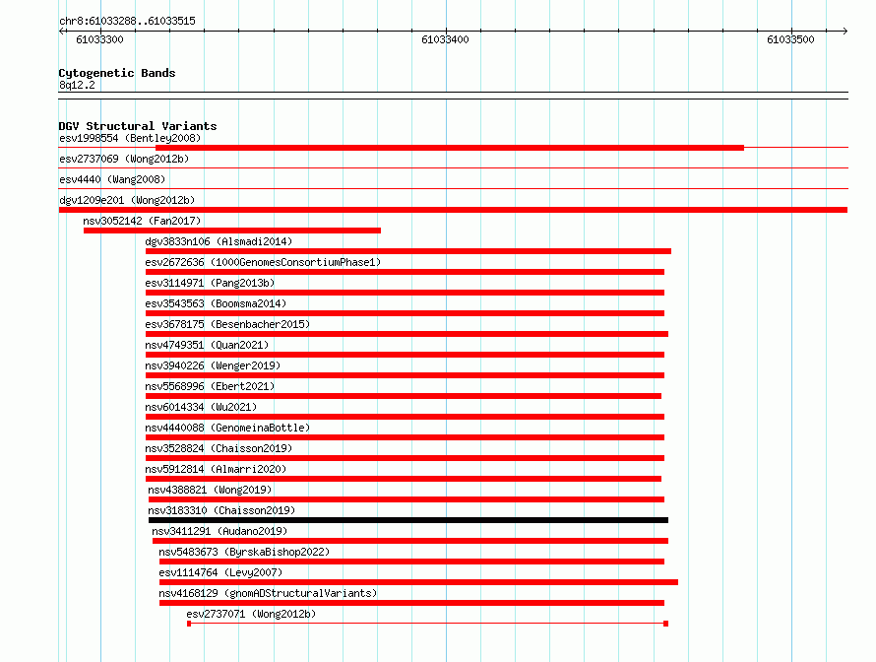The height and width of the screenshot is (662, 876).
Task: Click the 61033300 ruler position label
Action: click(x=100, y=39)
